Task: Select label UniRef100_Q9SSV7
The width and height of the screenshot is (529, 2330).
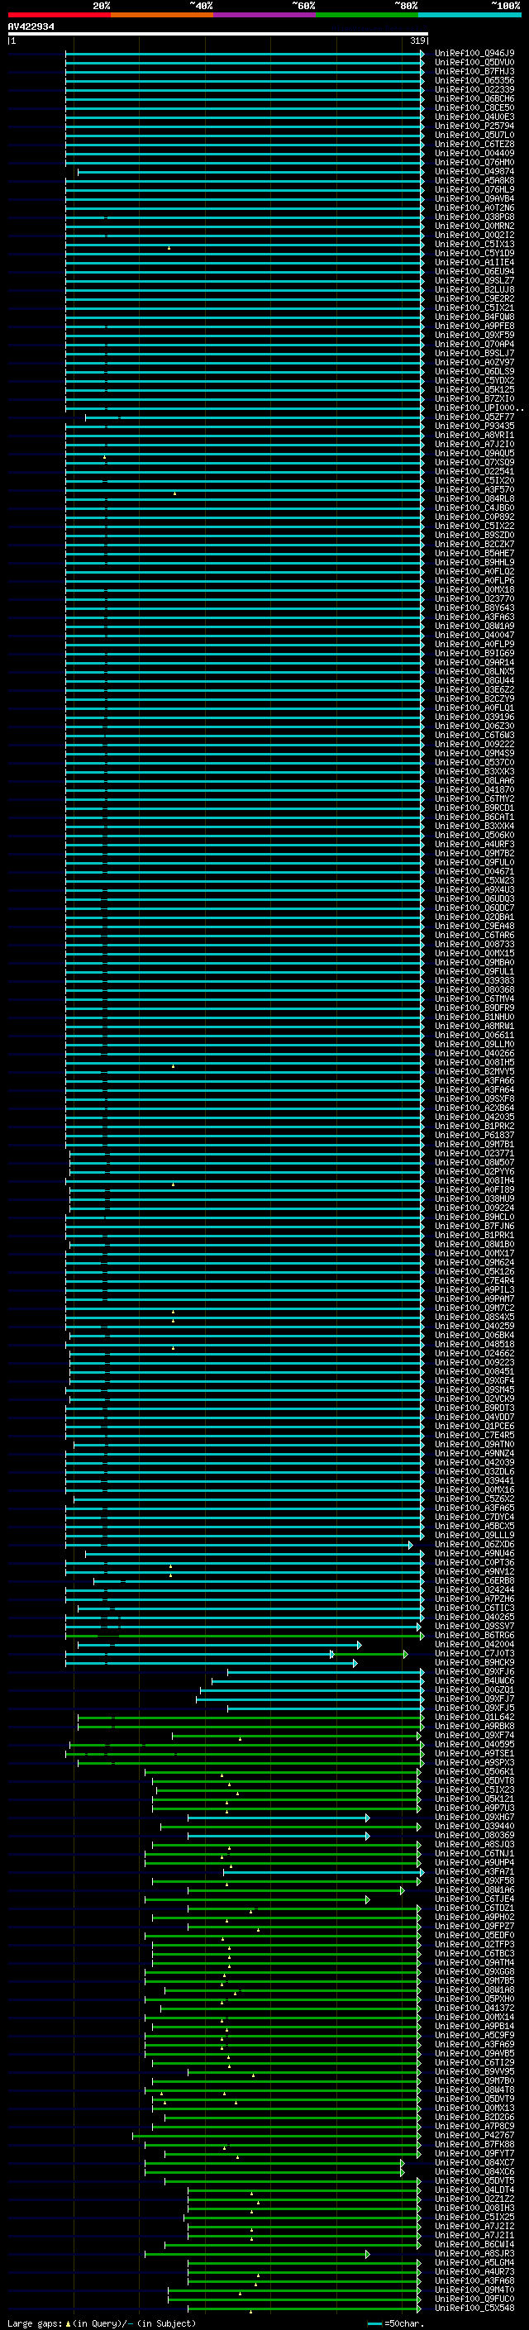Action: tap(474, 1627)
